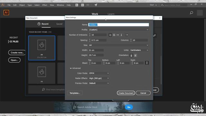
Task: Adjust the Bottom bleed stepper
Action: click(x=104, y=63)
